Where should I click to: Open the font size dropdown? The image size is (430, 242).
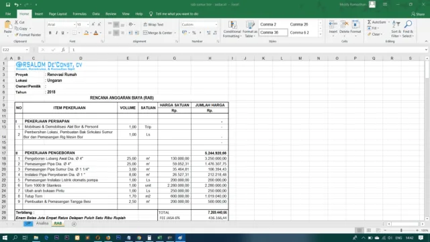pyautogui.click(x=88, y=25)
